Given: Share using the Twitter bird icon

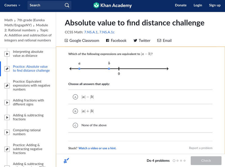Looking at the screenshot, I should (135, 40).
